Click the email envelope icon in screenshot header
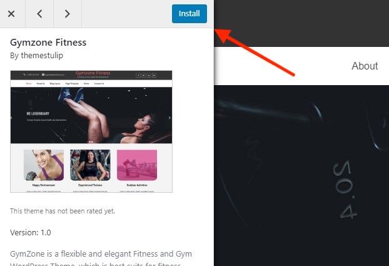 [x=43, y=74]
